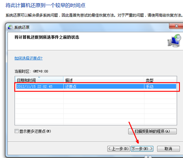The height and width of the screenshot is (158, 183).
Task: Cancel with the '取消' button
Action: (x=168, y=149)
